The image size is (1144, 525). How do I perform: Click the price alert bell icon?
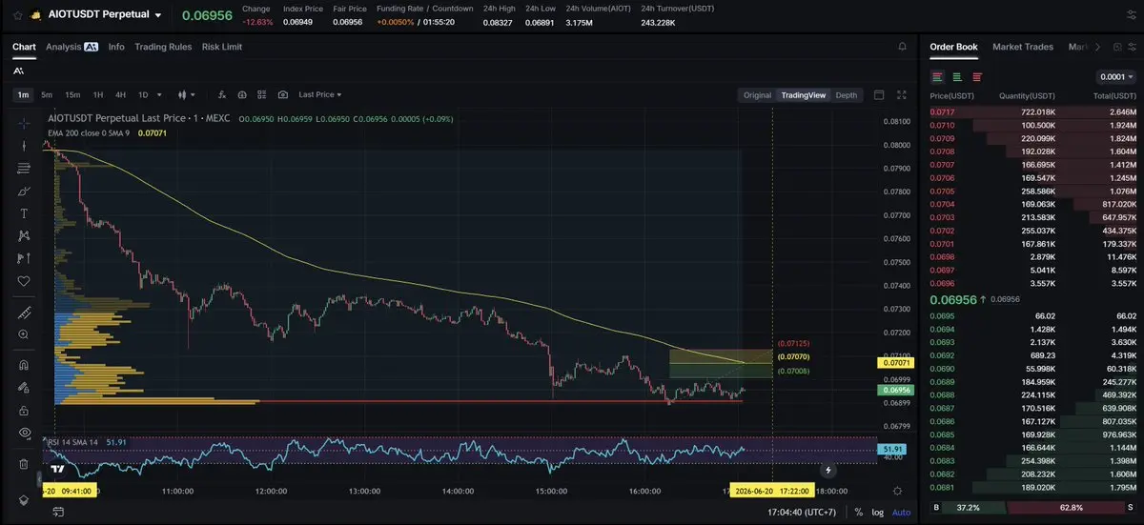(902, 47)
